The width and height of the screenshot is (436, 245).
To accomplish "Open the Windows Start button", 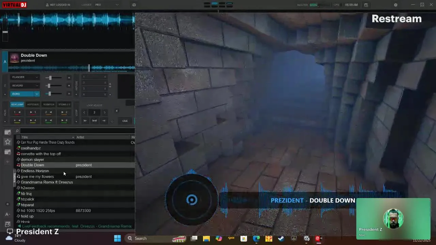I will pos(118,238).
